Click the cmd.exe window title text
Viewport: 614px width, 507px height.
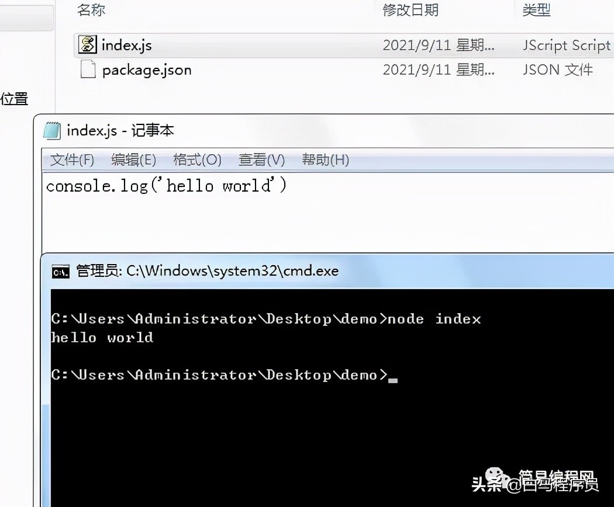[x=208, y=270]
